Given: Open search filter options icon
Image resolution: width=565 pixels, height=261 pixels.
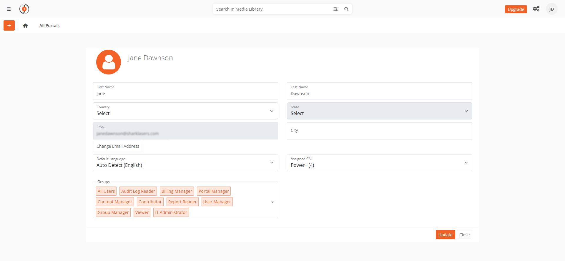Looking at the screenshot, I should click(335, 9).
